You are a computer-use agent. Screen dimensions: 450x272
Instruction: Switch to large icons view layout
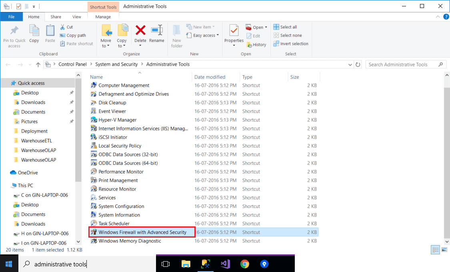pos(444,250)
